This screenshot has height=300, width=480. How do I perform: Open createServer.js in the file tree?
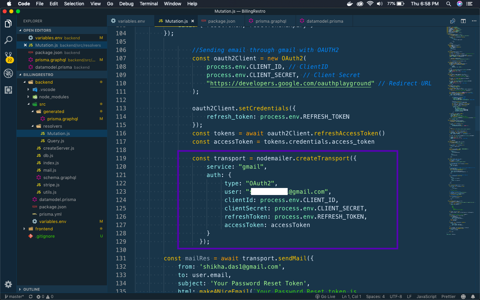[x=59, y=148]
